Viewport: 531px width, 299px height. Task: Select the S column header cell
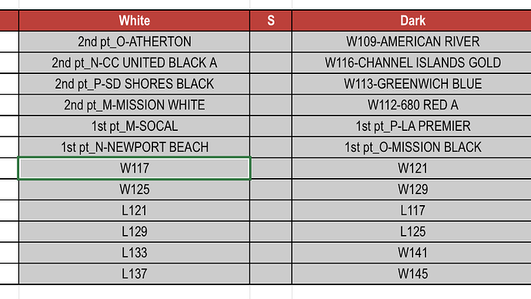pyautogui.click(x=271, y=21)
